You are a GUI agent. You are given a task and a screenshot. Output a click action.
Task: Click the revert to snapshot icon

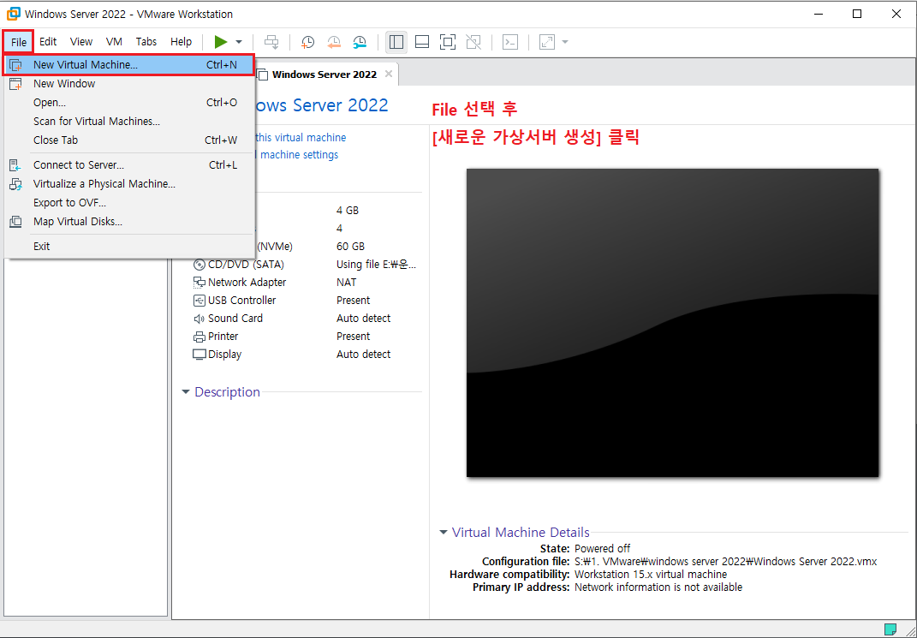click(334, 42)
